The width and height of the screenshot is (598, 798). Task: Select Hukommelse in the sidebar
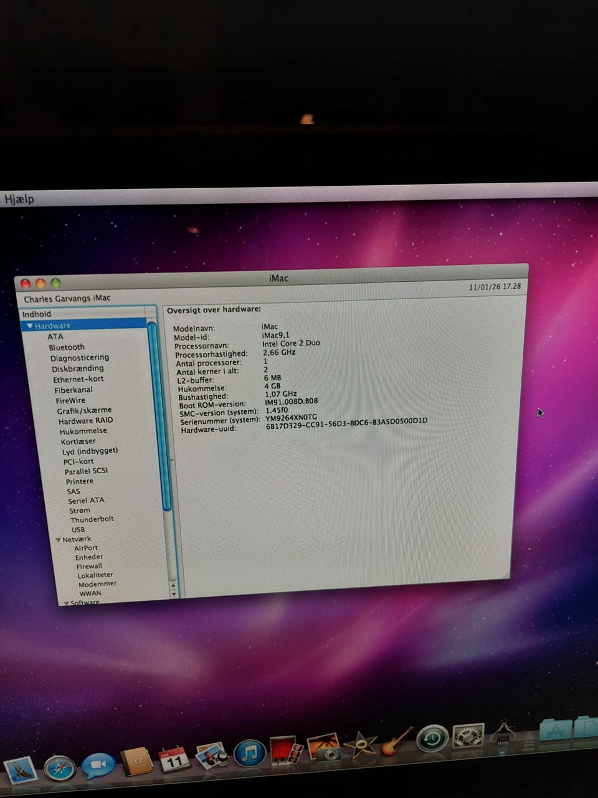coord(83,431)
